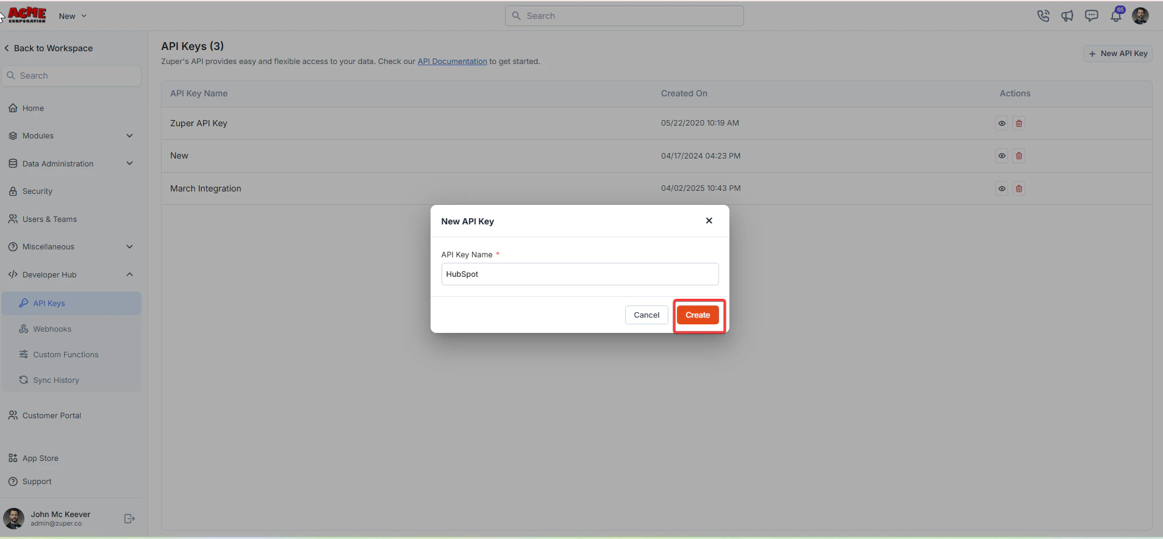The image size is (1163, 539).
Task: Click the App Store grid icon
Action: click(13, 458)
